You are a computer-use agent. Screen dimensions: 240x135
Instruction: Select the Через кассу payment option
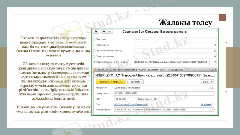tap(94, 45)
